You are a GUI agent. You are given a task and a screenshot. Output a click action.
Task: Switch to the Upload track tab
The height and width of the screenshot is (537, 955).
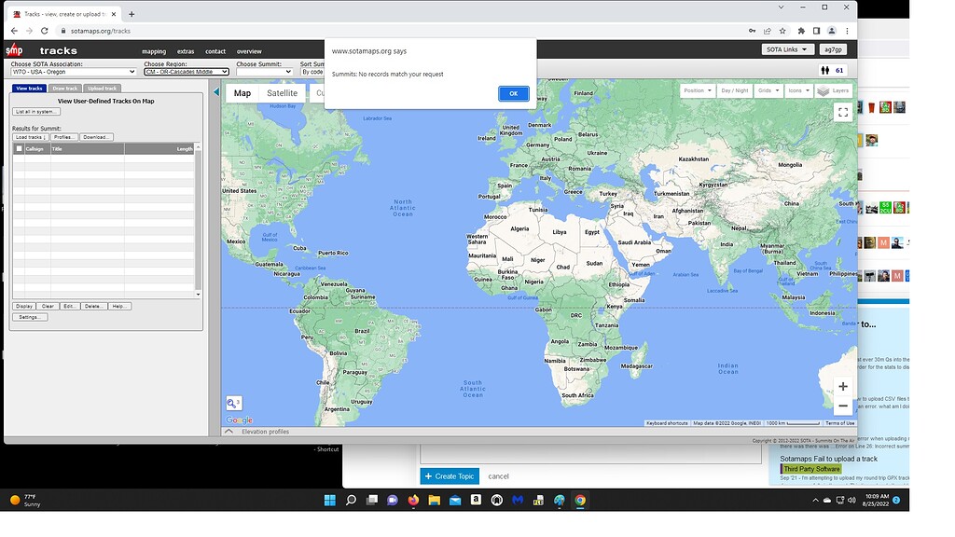(102, 88)
